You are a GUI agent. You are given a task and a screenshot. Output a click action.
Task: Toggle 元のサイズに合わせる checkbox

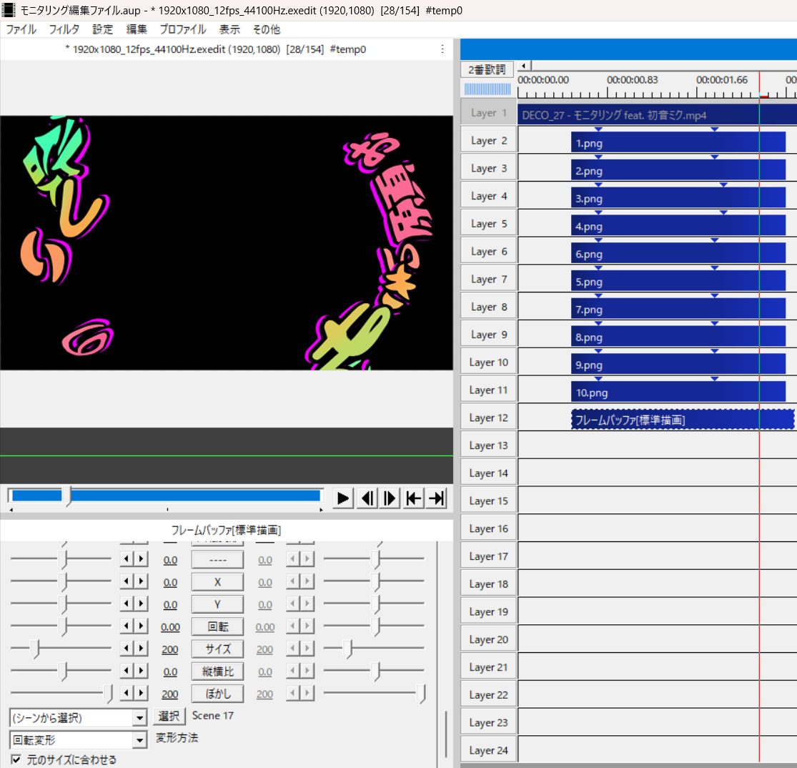(x=16, y=759)
